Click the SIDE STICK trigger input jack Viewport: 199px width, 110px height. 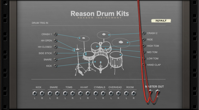point(55,53)
